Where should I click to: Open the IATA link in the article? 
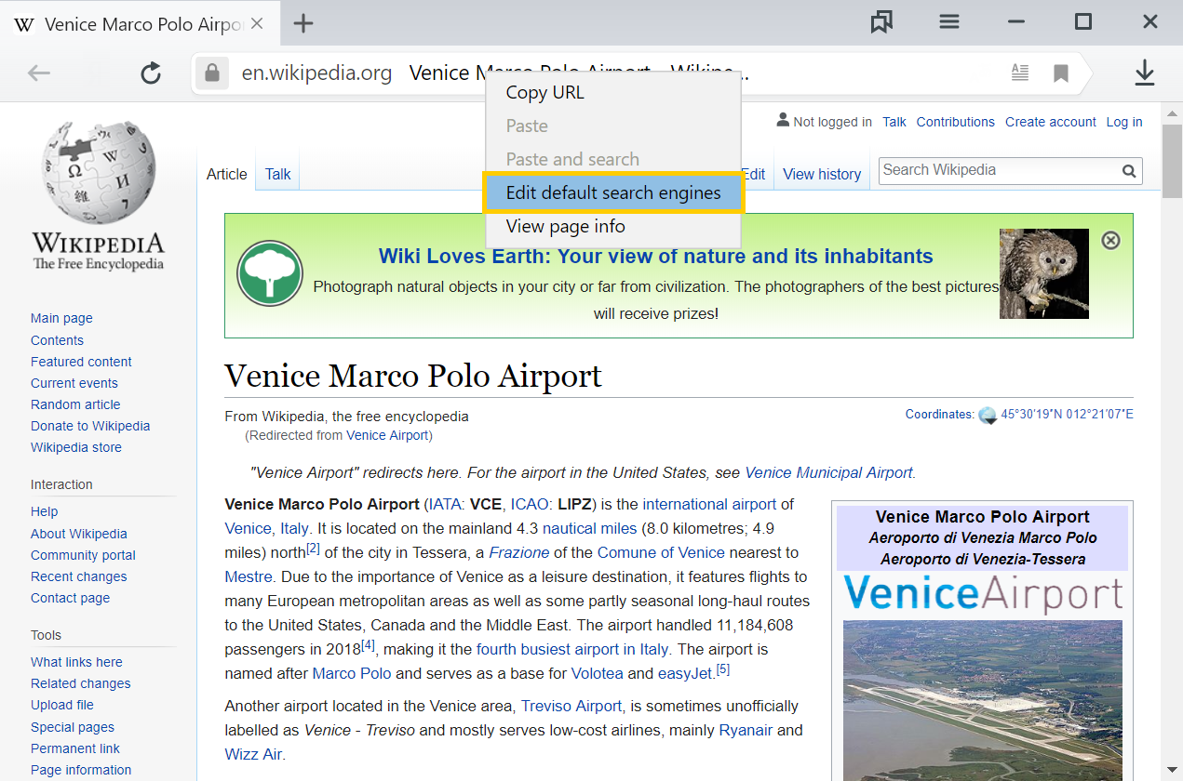pos(444,504)
